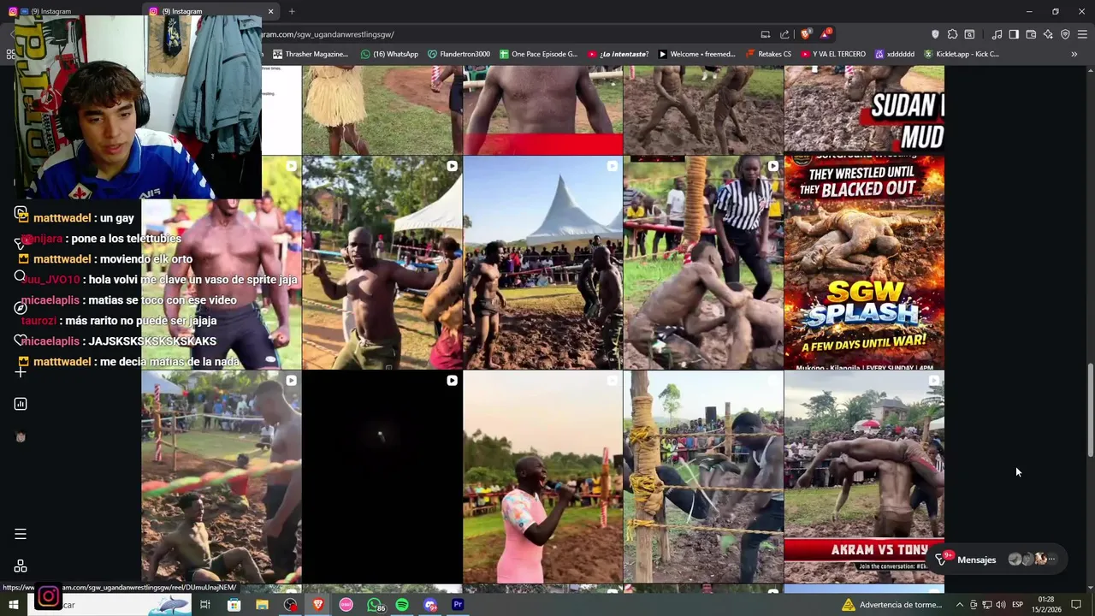Open the Mensajes messages button
This screenshot has width=1095, height=616.
(x=997, y=560)
